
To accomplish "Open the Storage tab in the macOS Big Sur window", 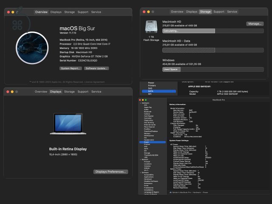I will click(69, 12).
